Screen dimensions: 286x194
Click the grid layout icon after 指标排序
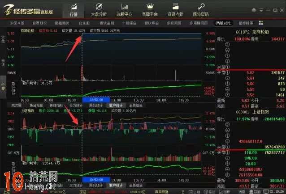(261, 23)
